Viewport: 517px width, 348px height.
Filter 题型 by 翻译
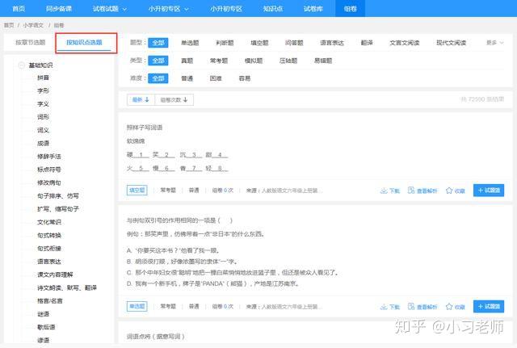pyautogui.click(x=367, y=43)
